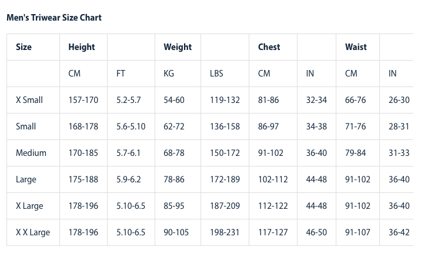Image resolution: width=441 pixels, height=270 pixels.
Task: Click the Medium size row label
Action: pos(31,153)
